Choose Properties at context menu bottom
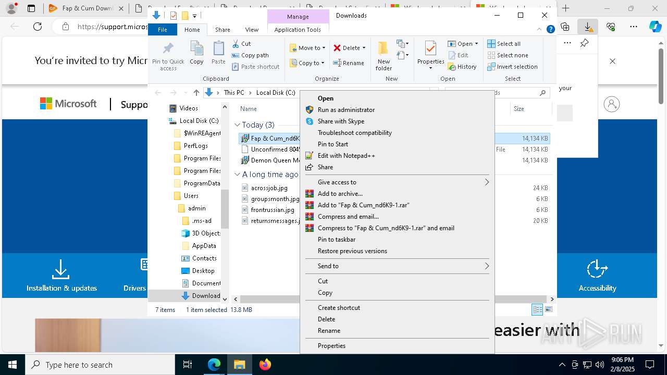The height and width of the screenshot is (375, 667). (x=396, y=346)
